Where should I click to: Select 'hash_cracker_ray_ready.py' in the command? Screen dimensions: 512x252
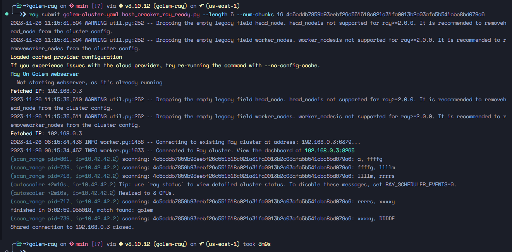point(161,15)
